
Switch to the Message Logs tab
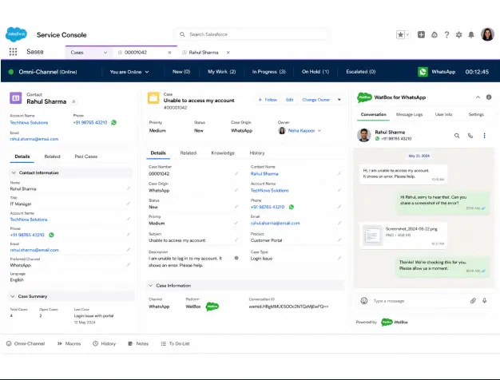point(409,114)
